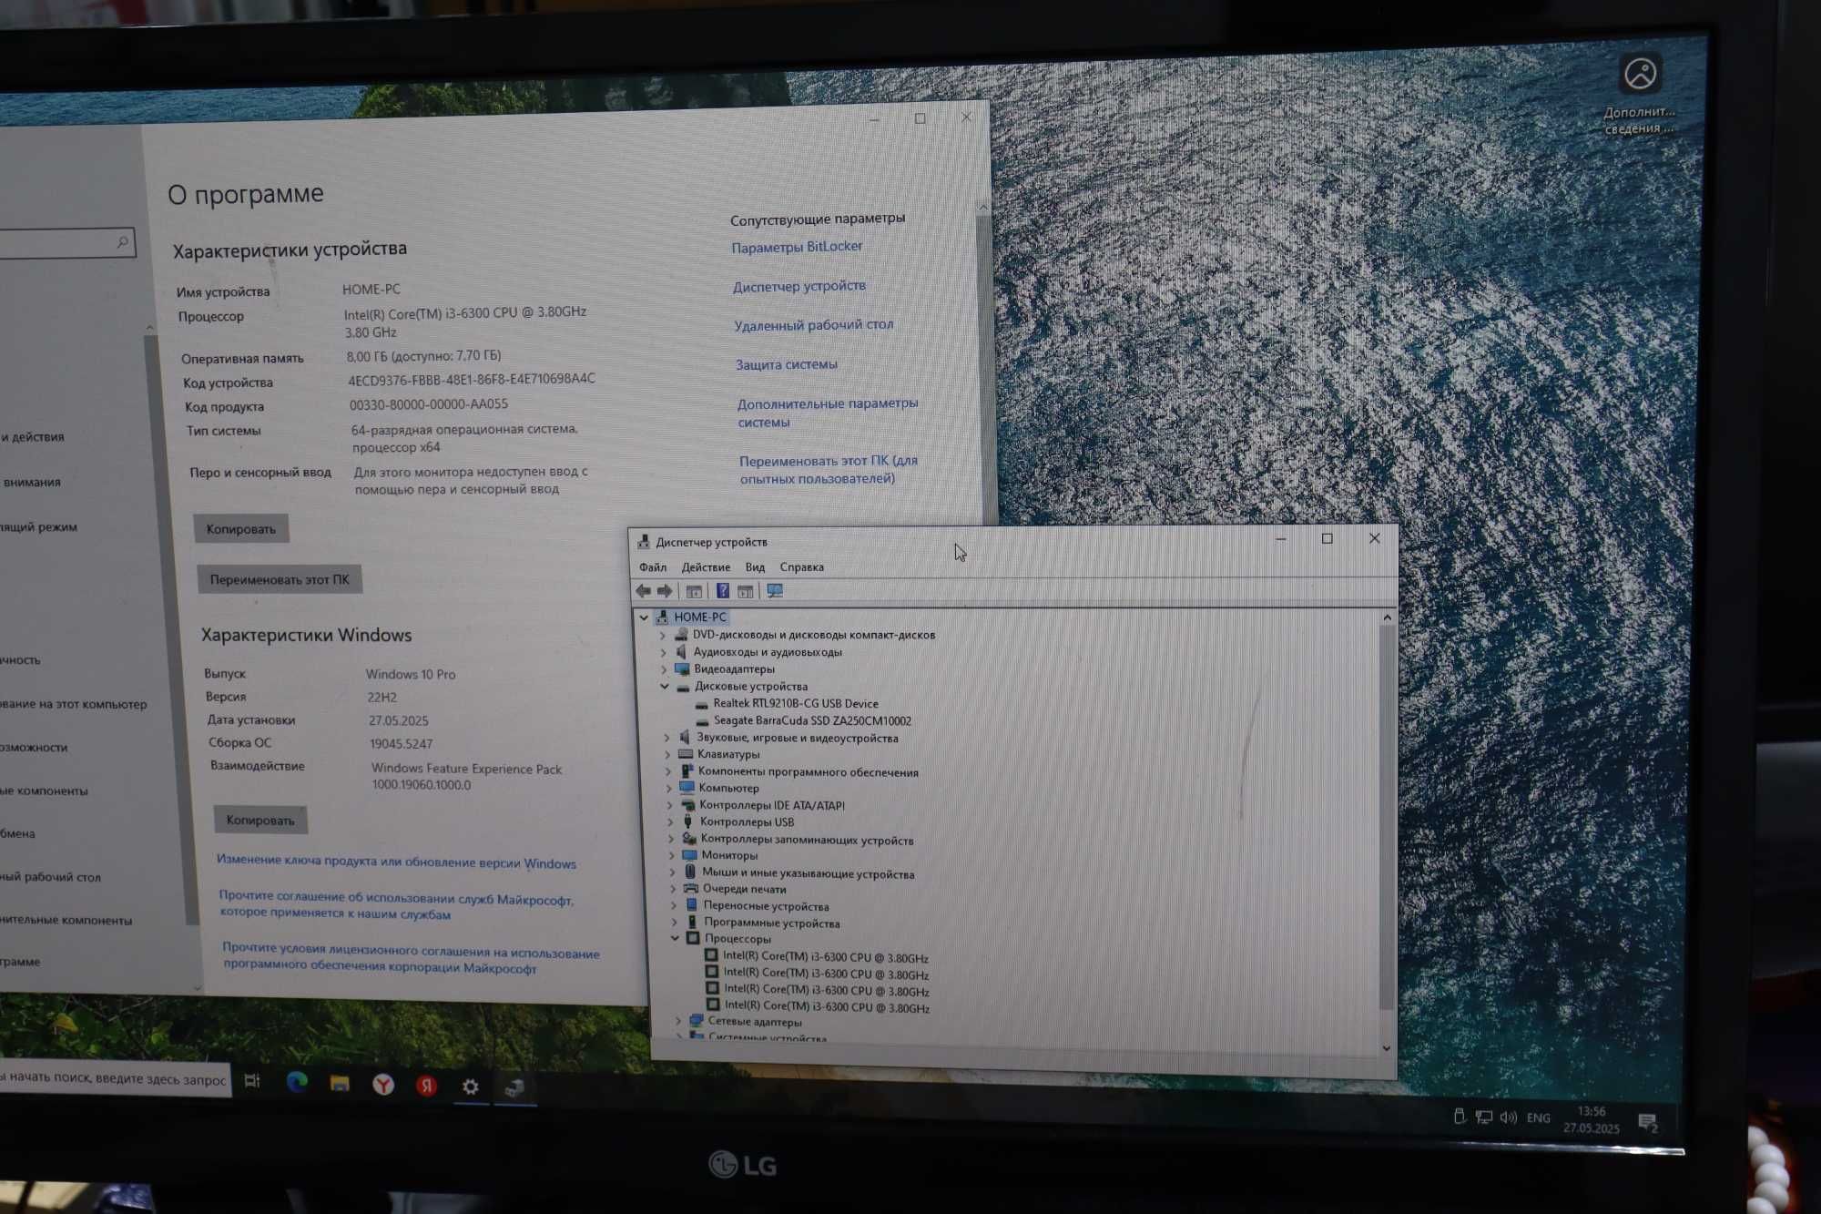Open Microsoft Edge from the taskbar

(x=297, y=1082)
